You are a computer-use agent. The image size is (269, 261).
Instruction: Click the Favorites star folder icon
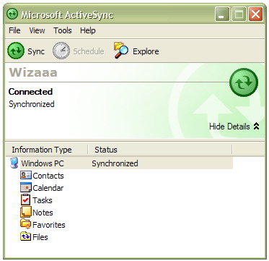(x=25, y=224)
